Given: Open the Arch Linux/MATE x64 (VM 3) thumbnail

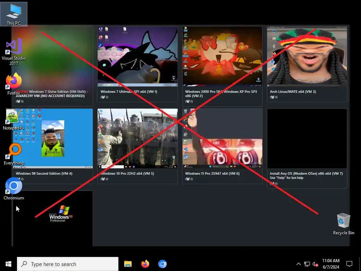Looking at the screenshot, I should pos(307,56).
